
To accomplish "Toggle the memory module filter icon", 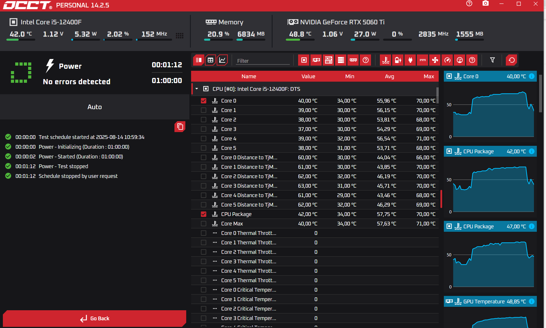I will click(x=353, y=60).
